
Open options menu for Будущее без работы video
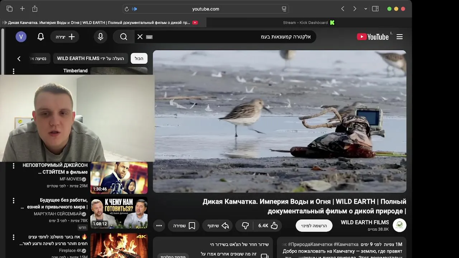coord(14,201)
